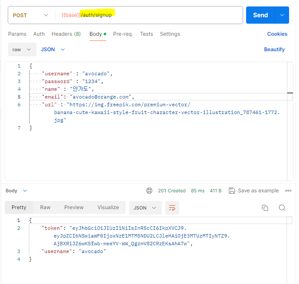Open the Tests tab
Viewport: 299px width, 284px height.
point(146,34)
